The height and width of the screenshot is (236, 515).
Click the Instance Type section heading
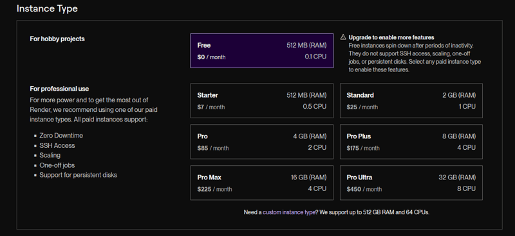(x=47, y=8)
